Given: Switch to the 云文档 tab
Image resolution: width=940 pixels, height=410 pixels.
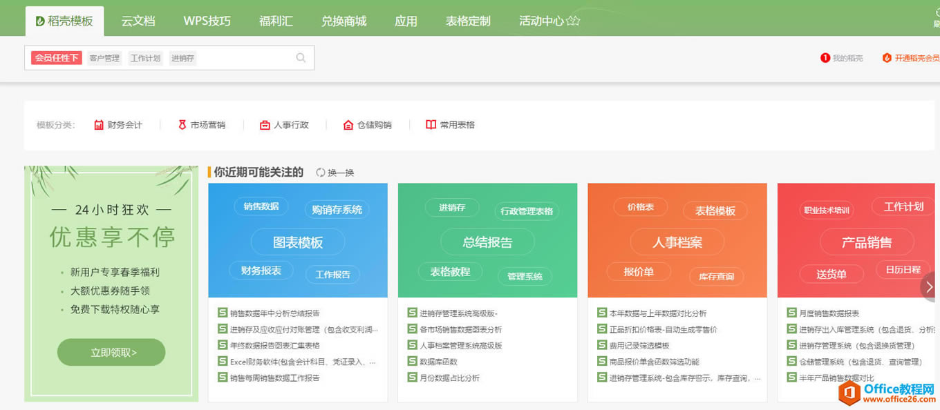Looking at the screenshot, I should click(138, 21).
